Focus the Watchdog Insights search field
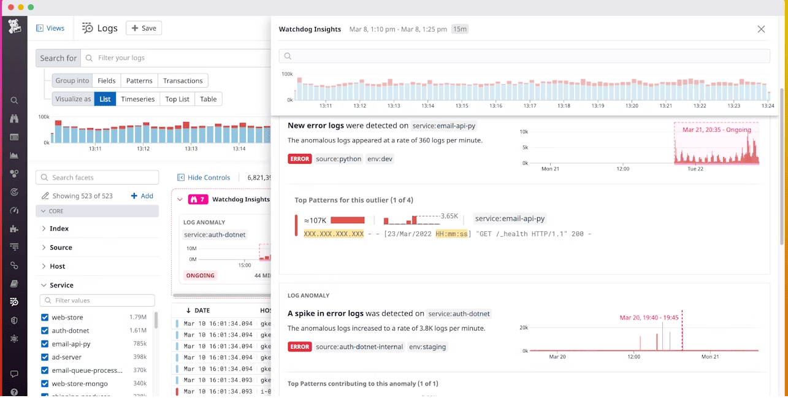 (524, 56)
